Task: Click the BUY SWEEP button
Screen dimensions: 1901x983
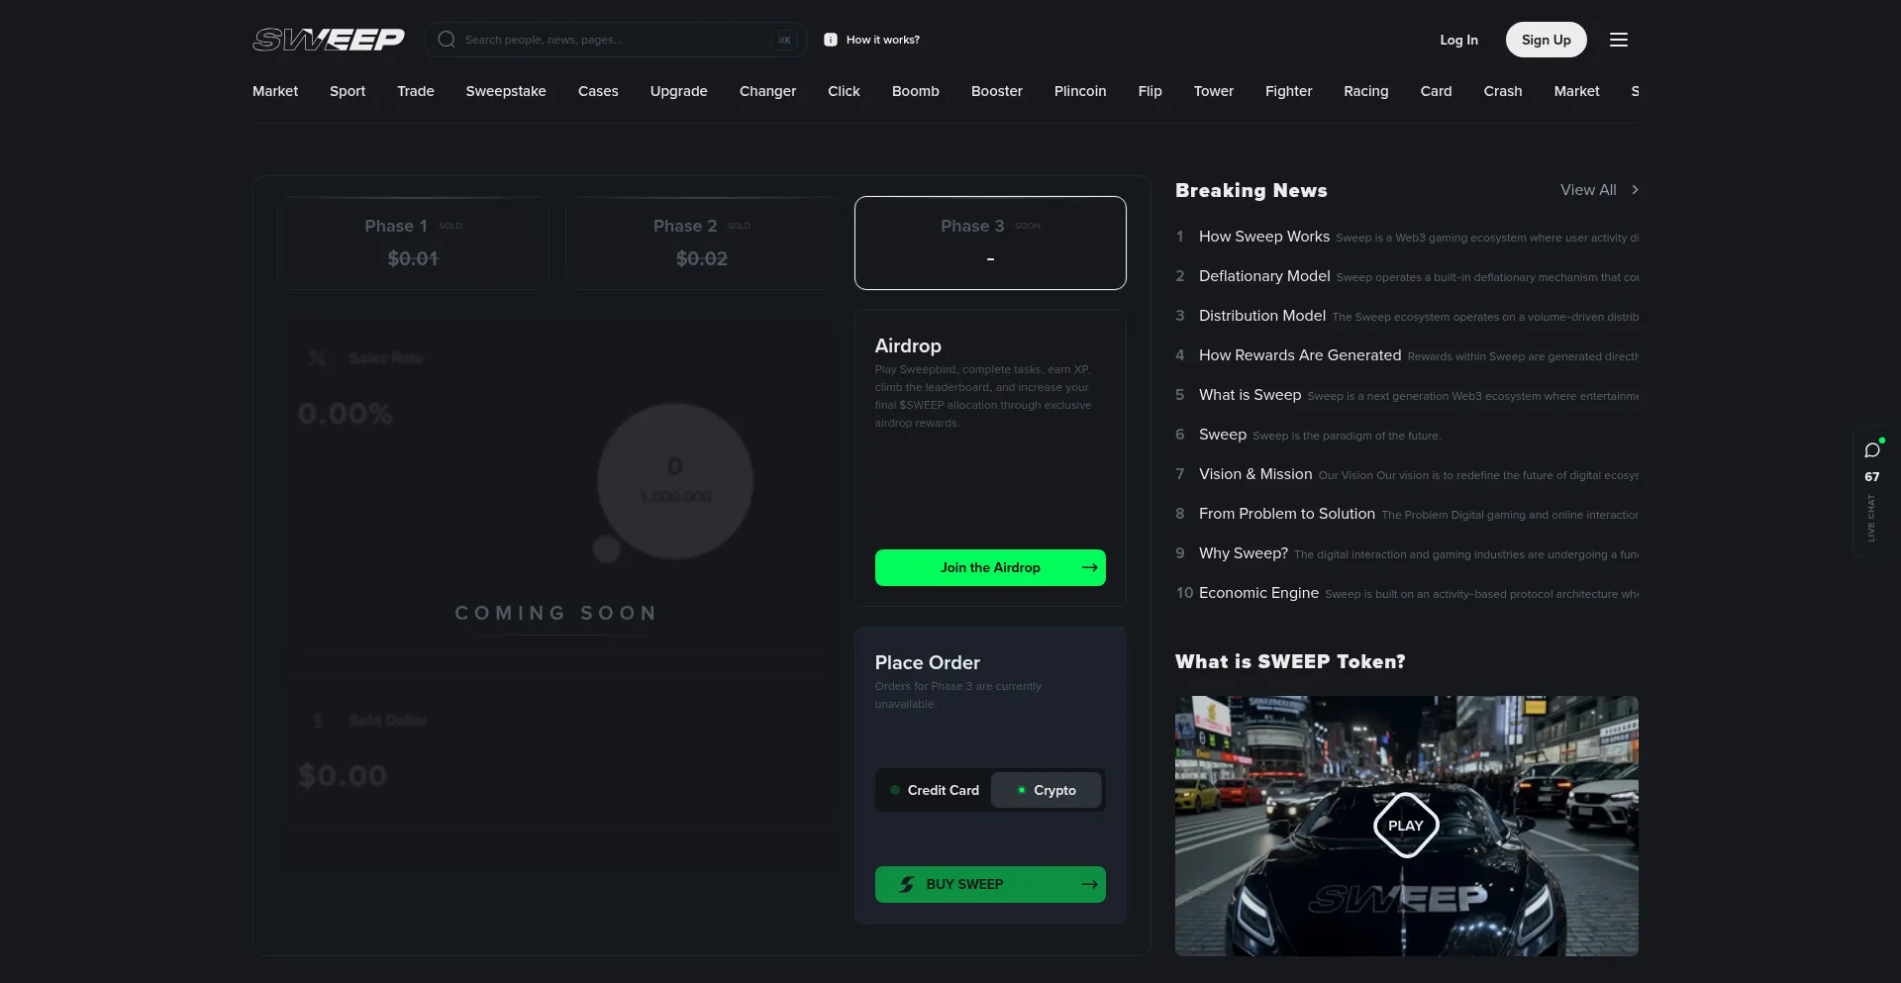Action: point(990,884)
